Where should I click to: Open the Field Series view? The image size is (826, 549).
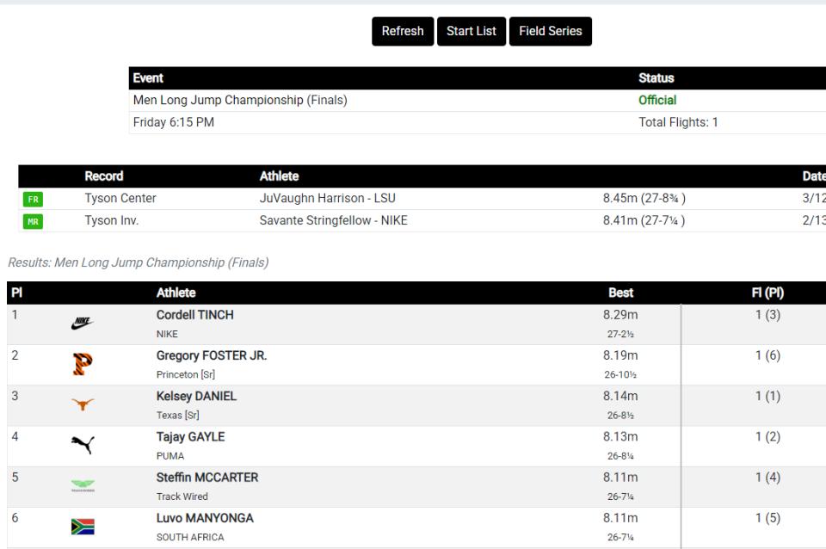click(551, 31)
